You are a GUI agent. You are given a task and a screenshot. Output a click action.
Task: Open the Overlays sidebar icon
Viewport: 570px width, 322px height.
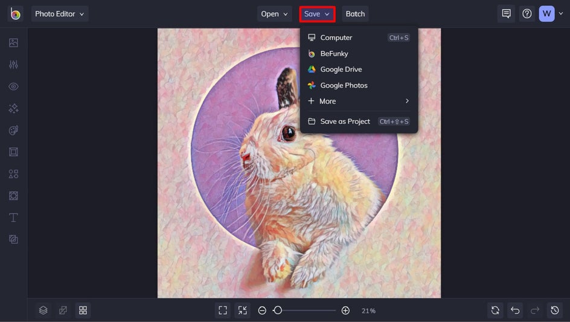[x=13, y=196]
